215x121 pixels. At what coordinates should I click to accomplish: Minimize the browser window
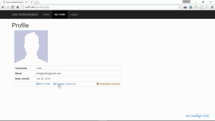(x=196, y=2)
